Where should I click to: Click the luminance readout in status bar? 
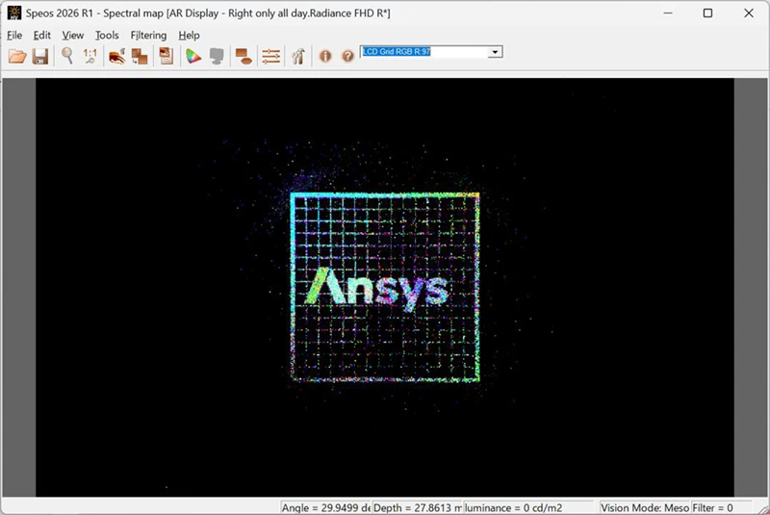point(528,507)
